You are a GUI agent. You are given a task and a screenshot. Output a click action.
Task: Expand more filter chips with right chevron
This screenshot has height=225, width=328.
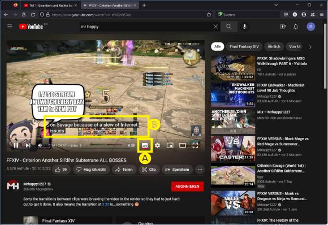point(310,47)
